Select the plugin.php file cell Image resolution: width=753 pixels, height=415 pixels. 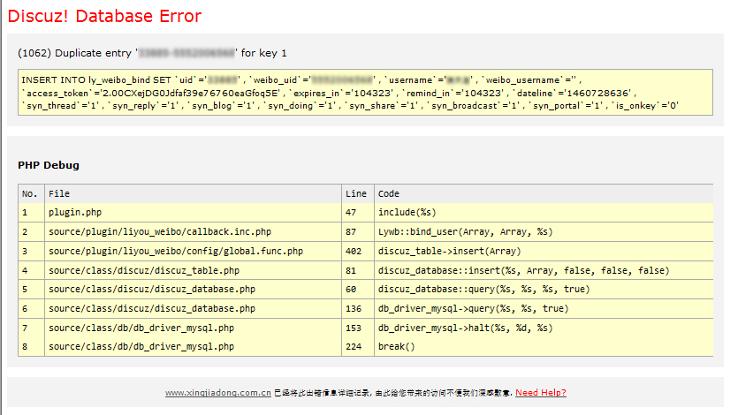coord(193,213)
